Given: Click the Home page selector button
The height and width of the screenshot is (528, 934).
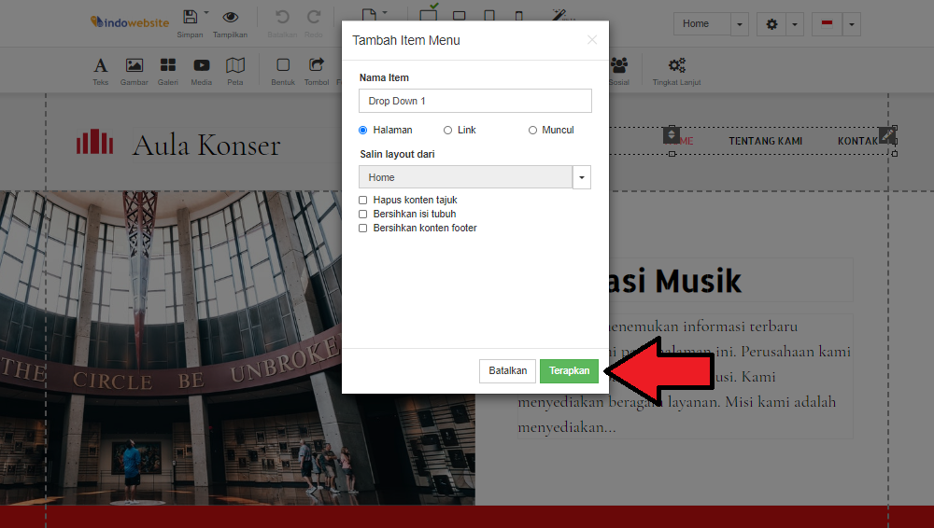Looking at the screenshot, I should tap(701, 24).
